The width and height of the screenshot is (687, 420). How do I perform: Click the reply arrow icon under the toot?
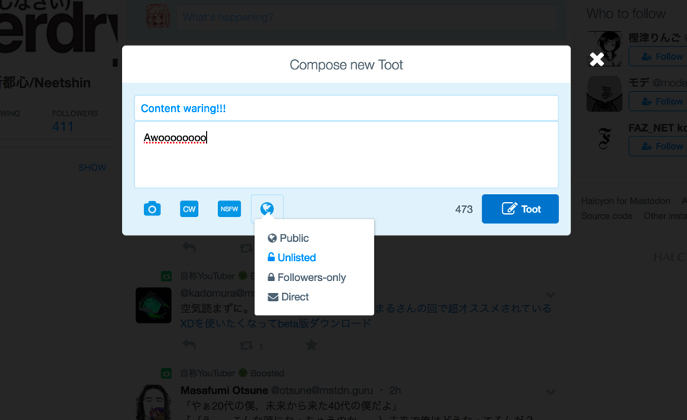coord(189,345)
